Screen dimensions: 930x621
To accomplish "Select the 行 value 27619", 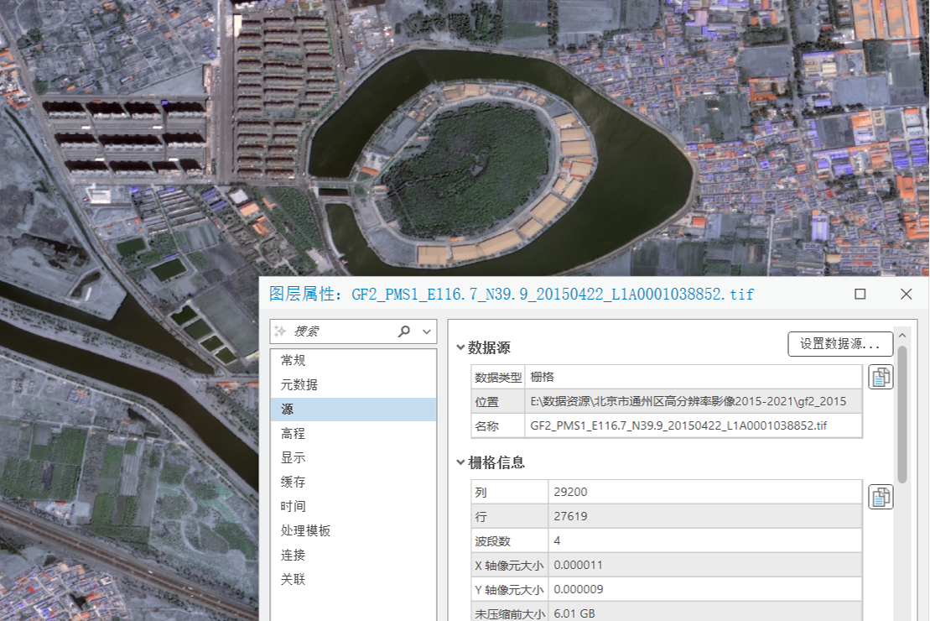I will 570,516.
